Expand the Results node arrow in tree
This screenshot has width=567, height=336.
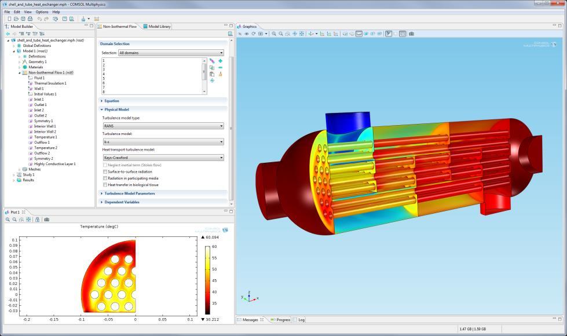click(x=14, y=180)
